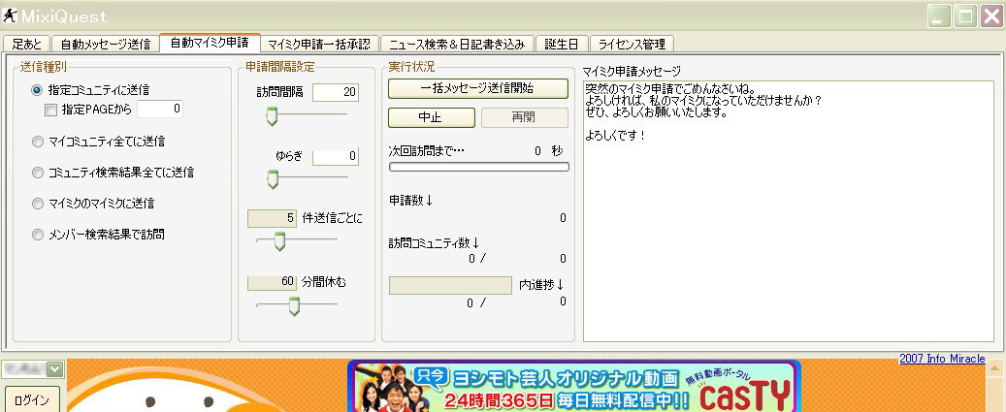The height and width of the screenshot is (412, 1006).
Task: Click the browser pane scrollbar up arrow
Action: pos(995,367)
